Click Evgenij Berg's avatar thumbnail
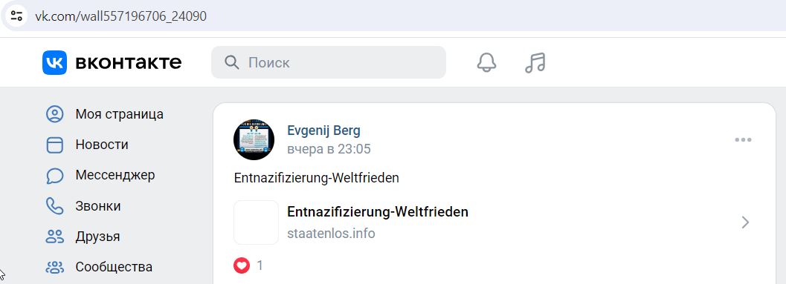The height and width of the screenshot is (284, 786). point(254,139)
